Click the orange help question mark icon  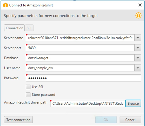click(x=138, y=15)
